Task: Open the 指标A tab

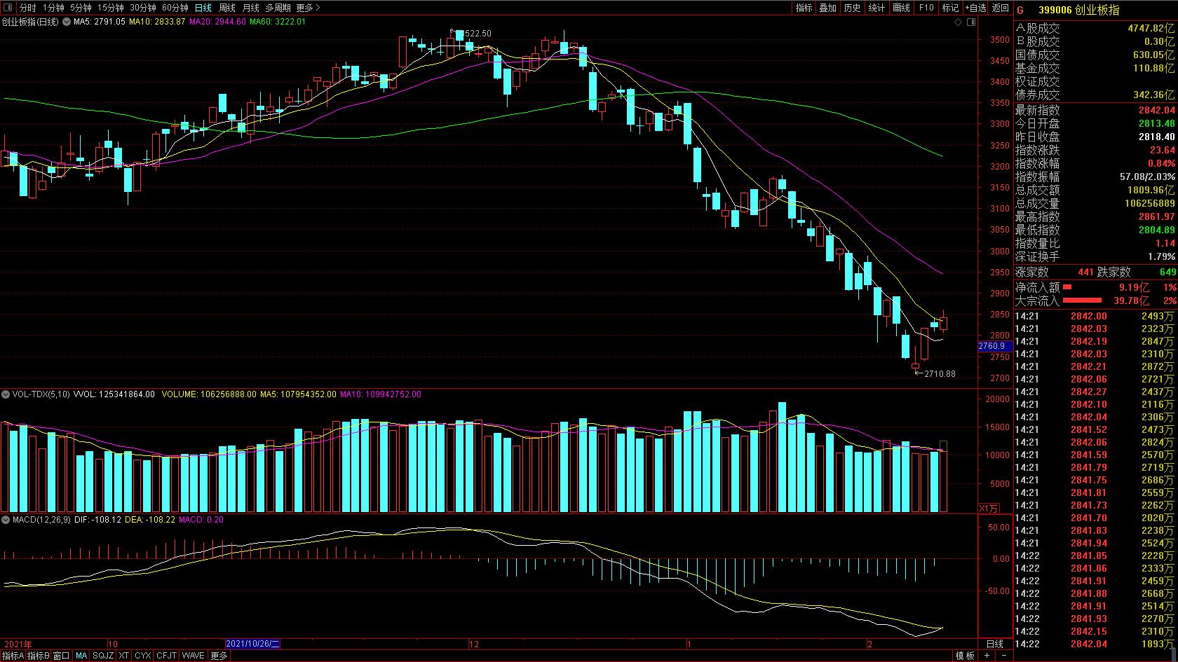Action: point(13,656)
